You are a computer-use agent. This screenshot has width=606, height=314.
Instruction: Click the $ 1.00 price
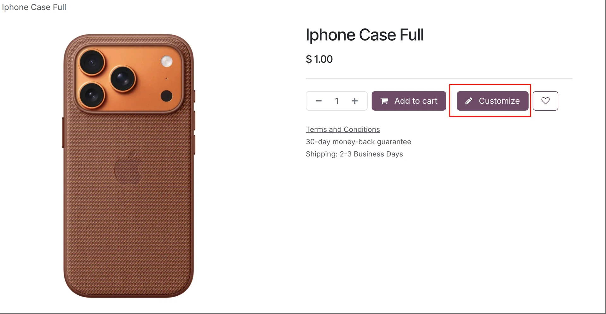coord(319,59)
